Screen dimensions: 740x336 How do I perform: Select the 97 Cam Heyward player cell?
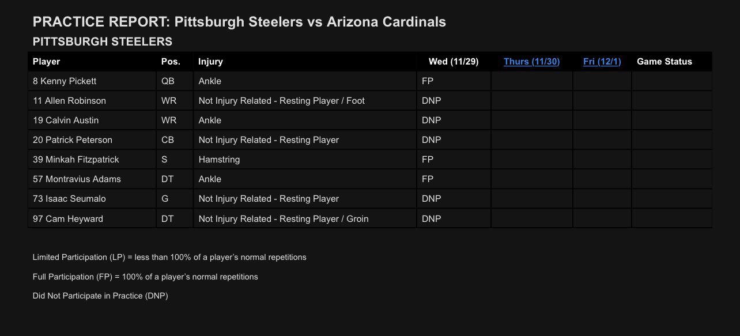[x=92, y=218]
